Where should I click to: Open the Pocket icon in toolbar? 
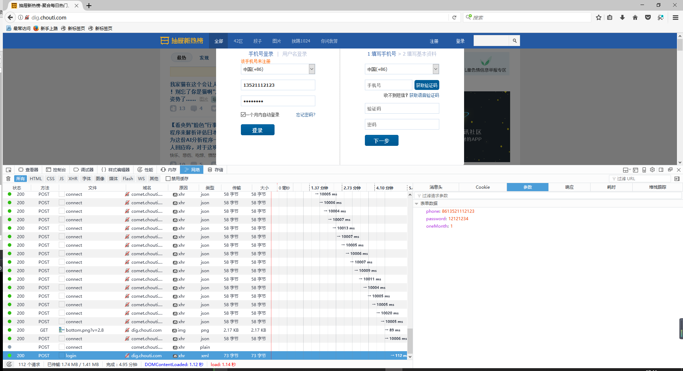coord(648,17)
